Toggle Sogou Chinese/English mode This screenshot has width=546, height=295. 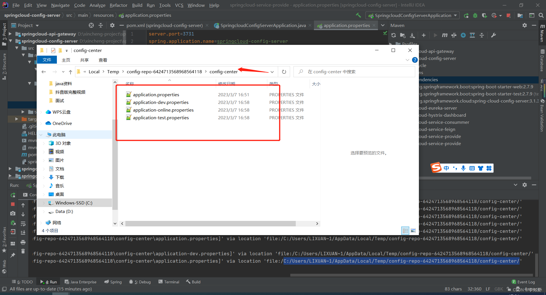click(446, 168)
